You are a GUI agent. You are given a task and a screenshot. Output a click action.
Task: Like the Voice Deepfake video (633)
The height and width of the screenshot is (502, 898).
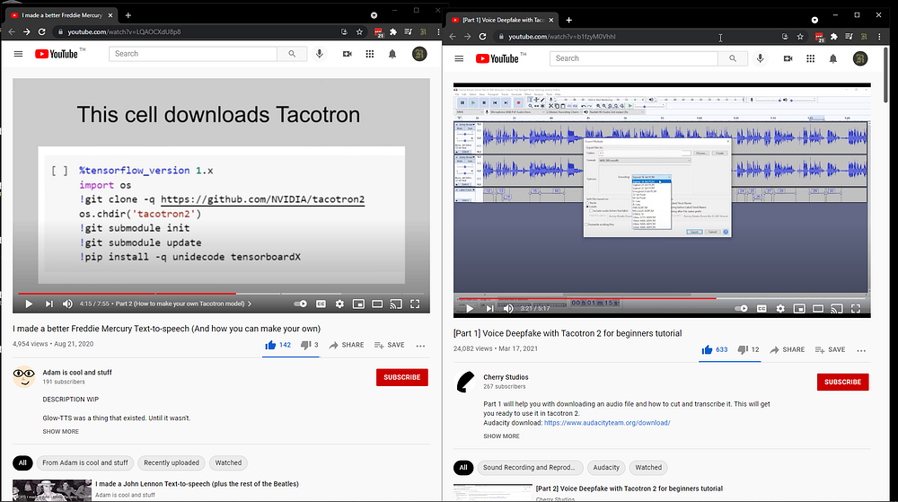(714, 349)
